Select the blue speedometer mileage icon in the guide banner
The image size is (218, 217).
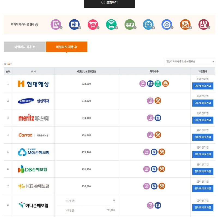pyautogui.click(x=148, y=24)
